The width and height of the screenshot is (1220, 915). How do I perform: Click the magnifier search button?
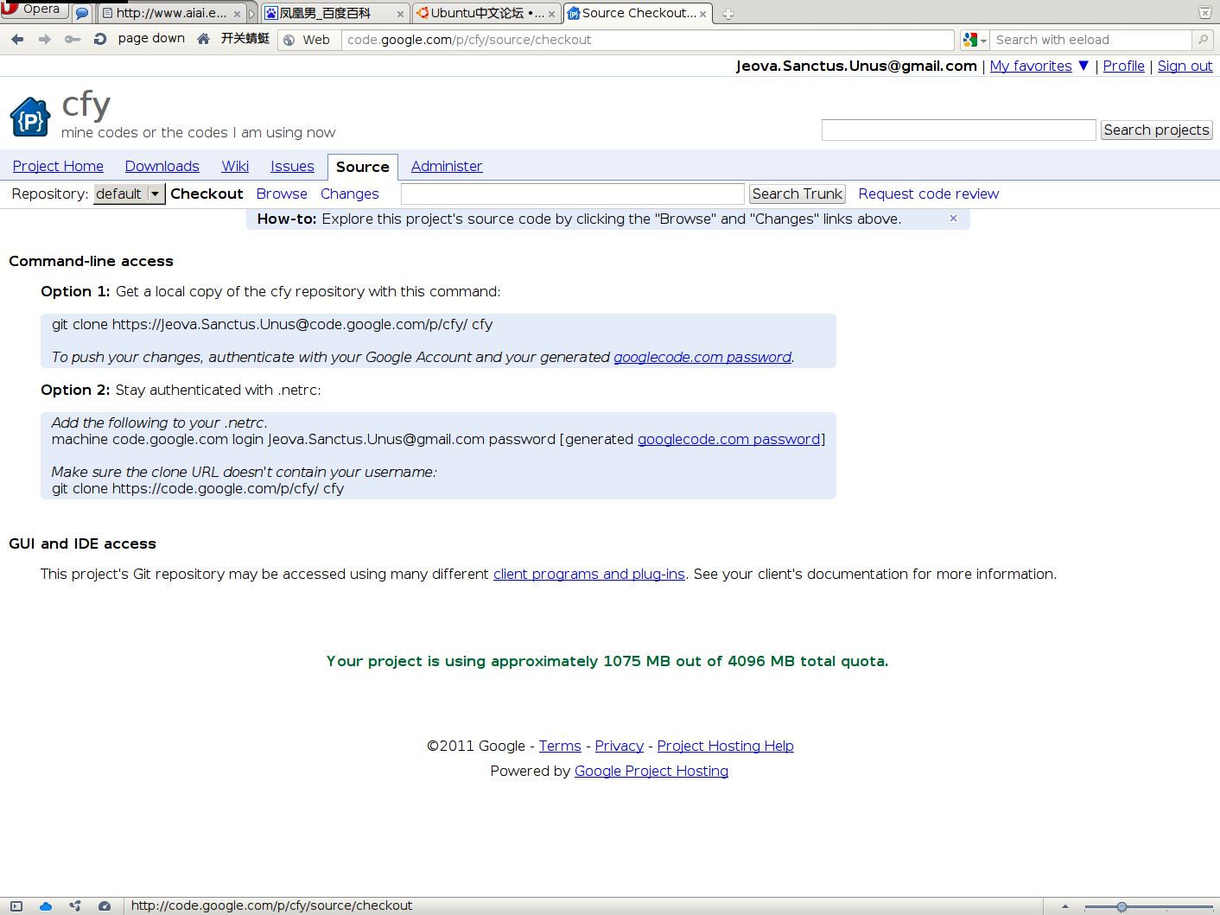1203,40
